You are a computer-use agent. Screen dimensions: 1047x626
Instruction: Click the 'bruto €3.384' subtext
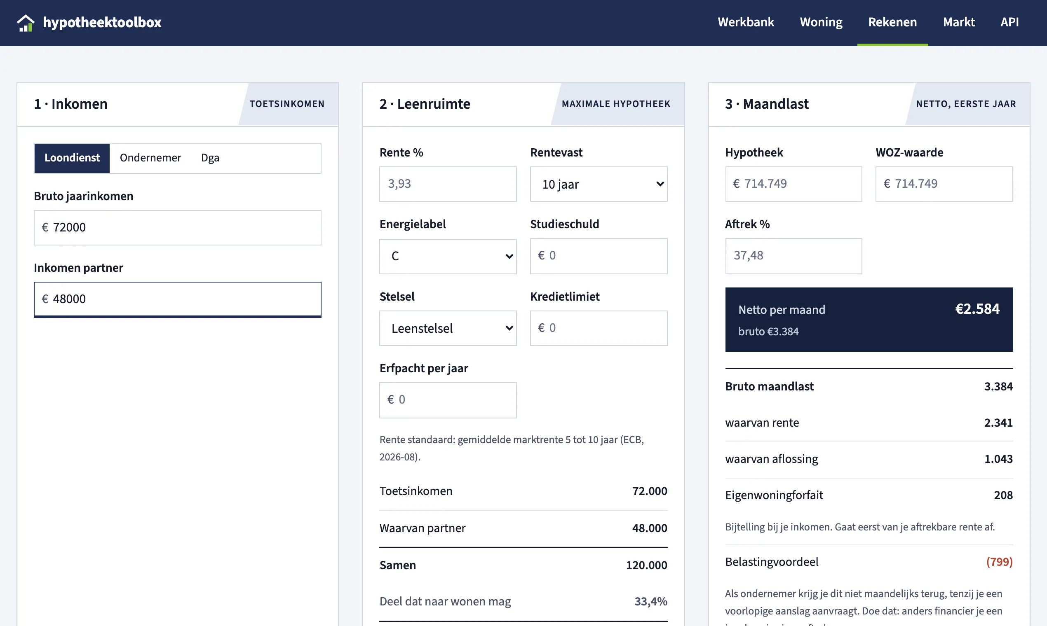(768, 332)
